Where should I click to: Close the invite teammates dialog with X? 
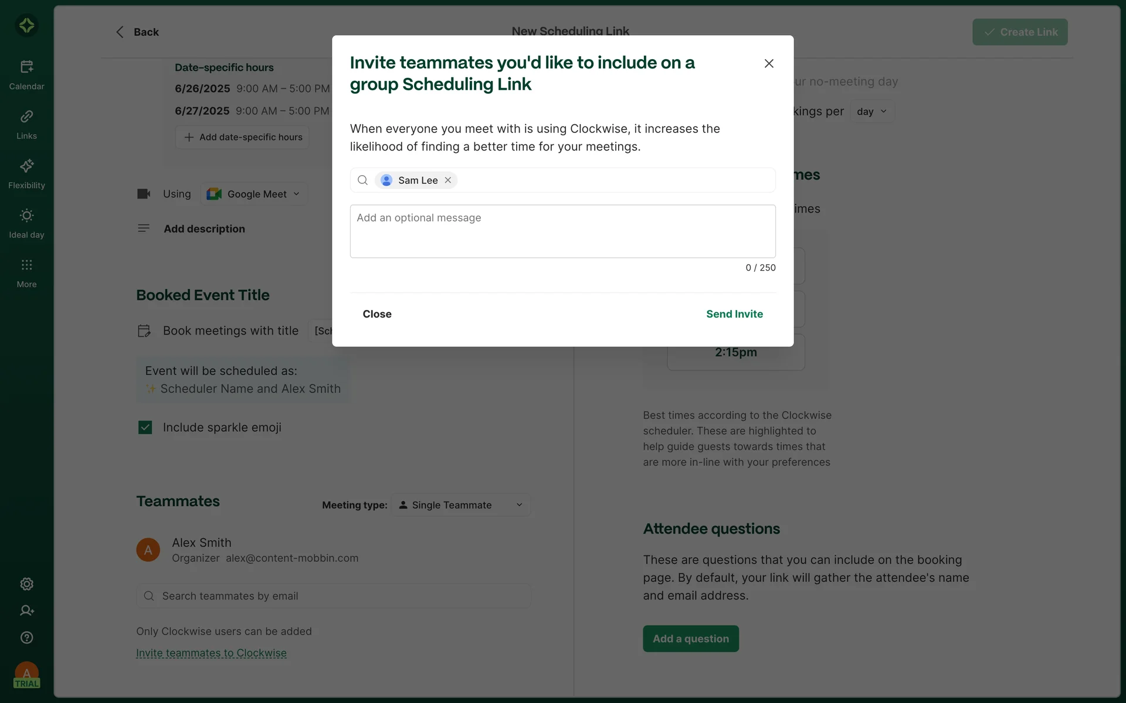[x=769, y=63]
